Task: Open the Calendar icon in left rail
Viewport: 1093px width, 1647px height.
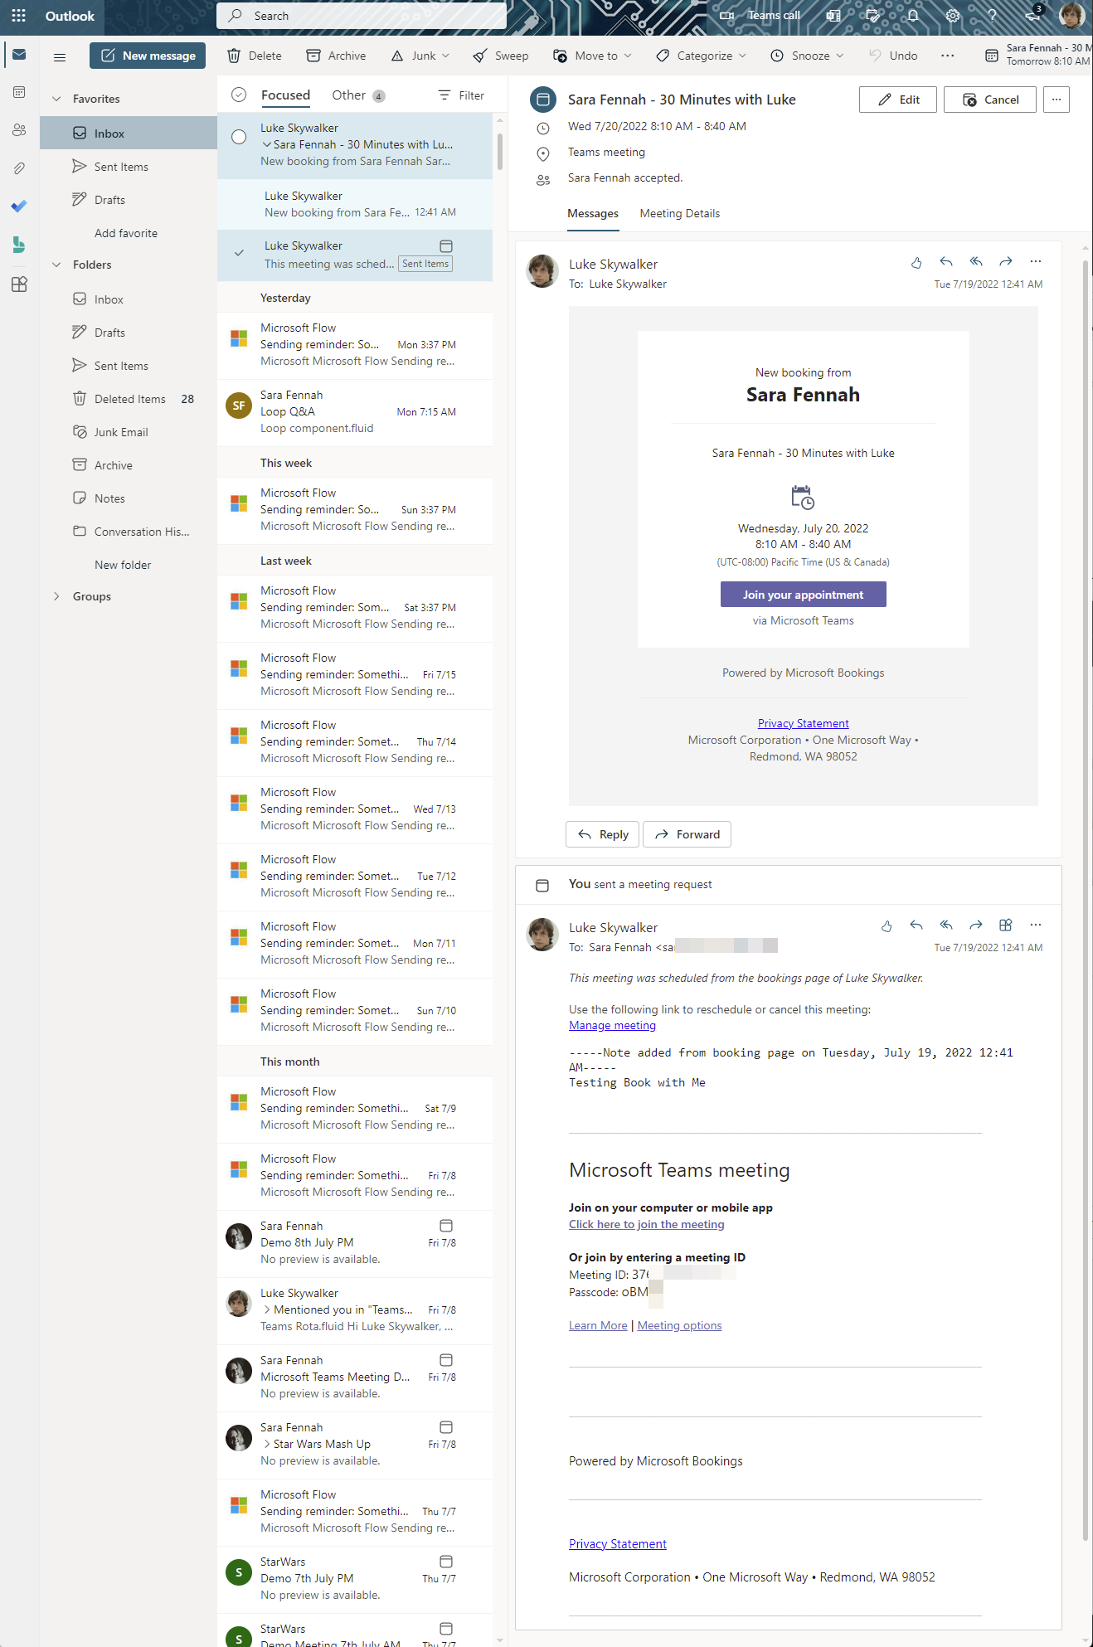Action: point(19,92)
